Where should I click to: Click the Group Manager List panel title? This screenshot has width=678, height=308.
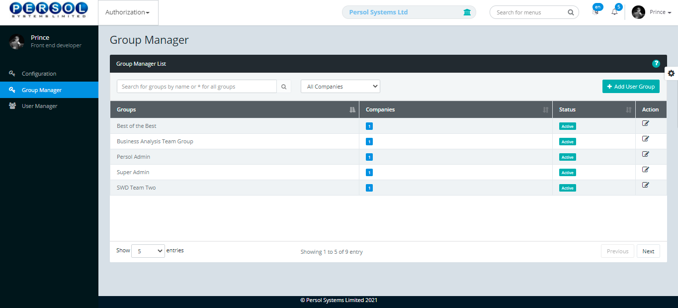coord(141,64)
